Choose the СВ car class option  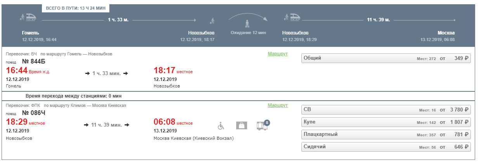pos(386,110)
